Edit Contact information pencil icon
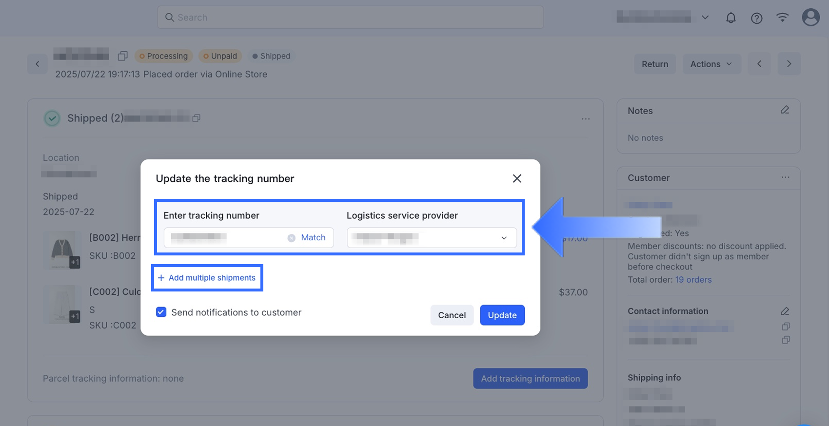 coord(785,311)
